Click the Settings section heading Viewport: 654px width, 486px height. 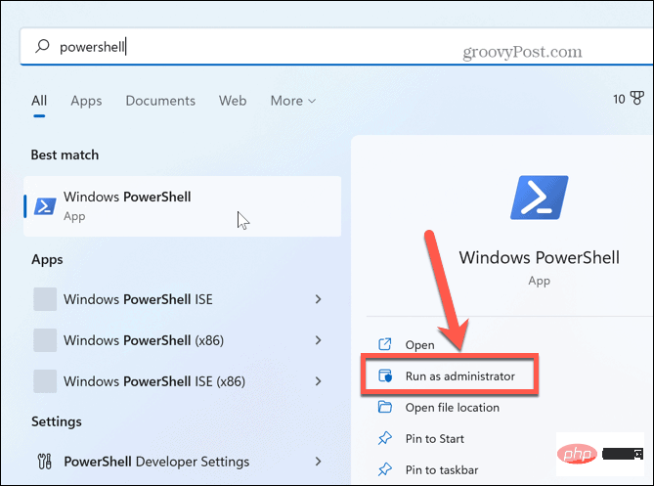57,421
